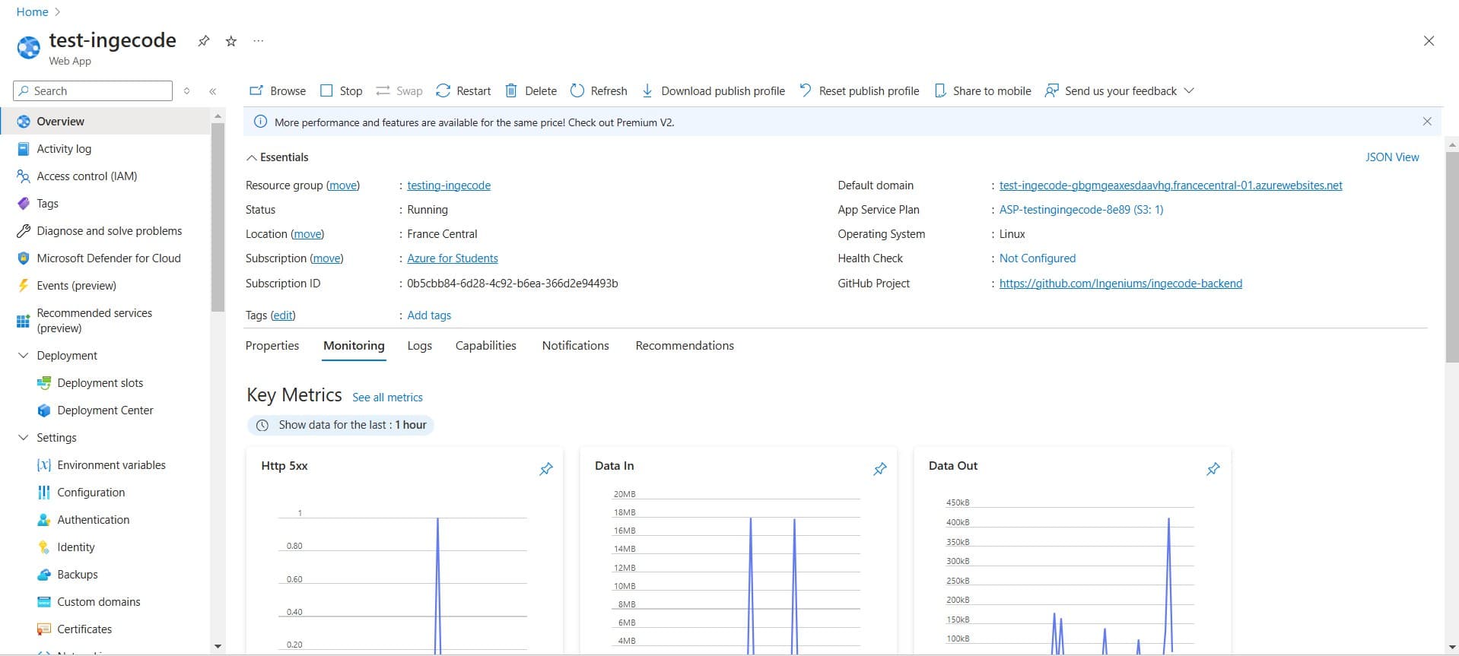This screenshot has width=1459, height=656.
Task: Collapse the Deployment menu group
Action: [23, 356]
